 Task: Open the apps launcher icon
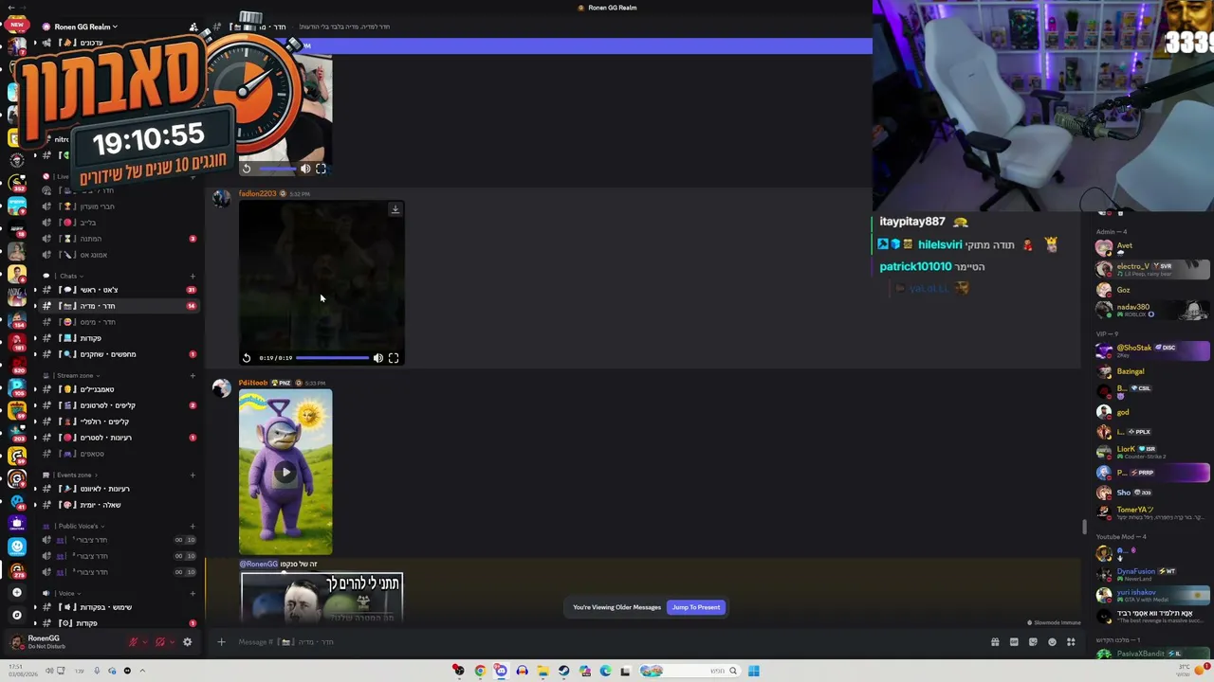[x=1071, y=642]
